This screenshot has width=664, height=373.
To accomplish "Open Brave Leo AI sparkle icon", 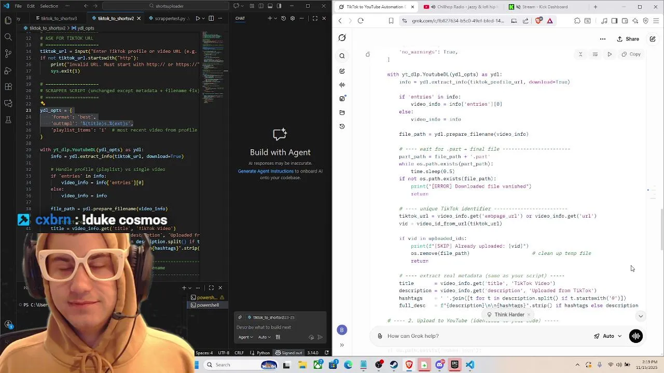I will point(635,21).
